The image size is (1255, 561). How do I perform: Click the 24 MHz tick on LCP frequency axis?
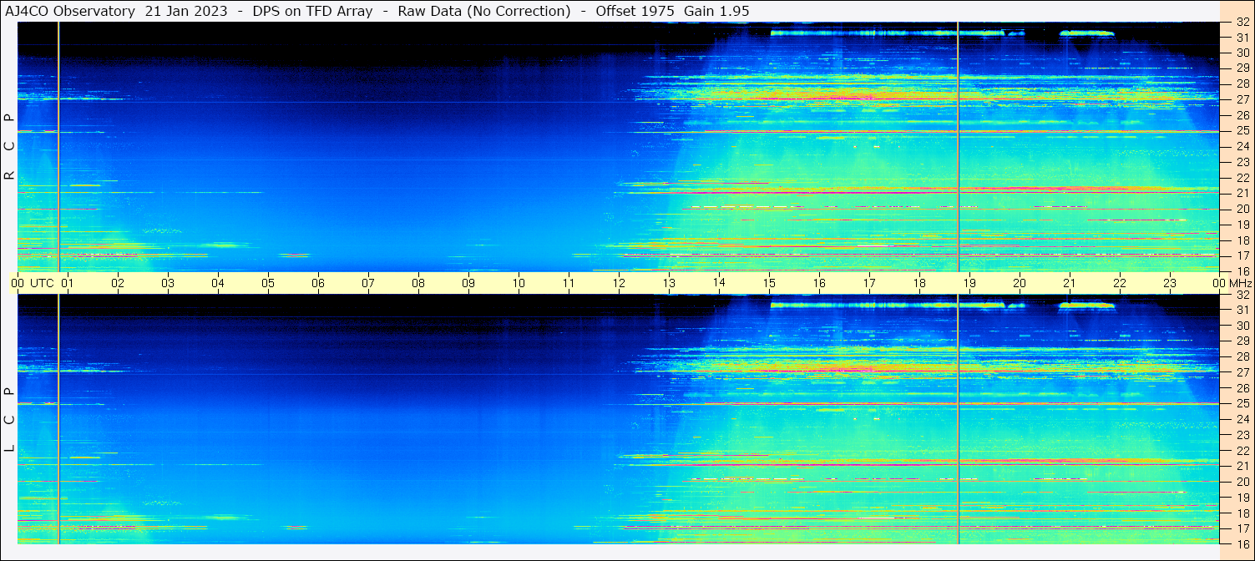[x=1242, y=419]
